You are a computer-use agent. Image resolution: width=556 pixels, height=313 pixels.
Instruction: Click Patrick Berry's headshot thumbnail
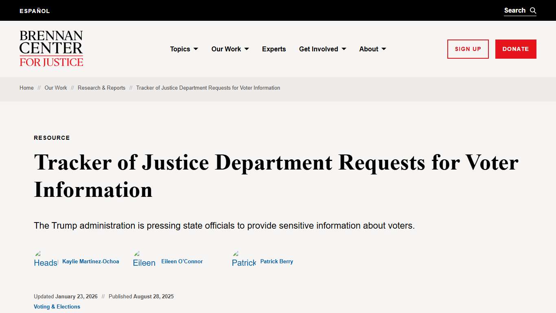pyautogui.click(x=244, y=259)
